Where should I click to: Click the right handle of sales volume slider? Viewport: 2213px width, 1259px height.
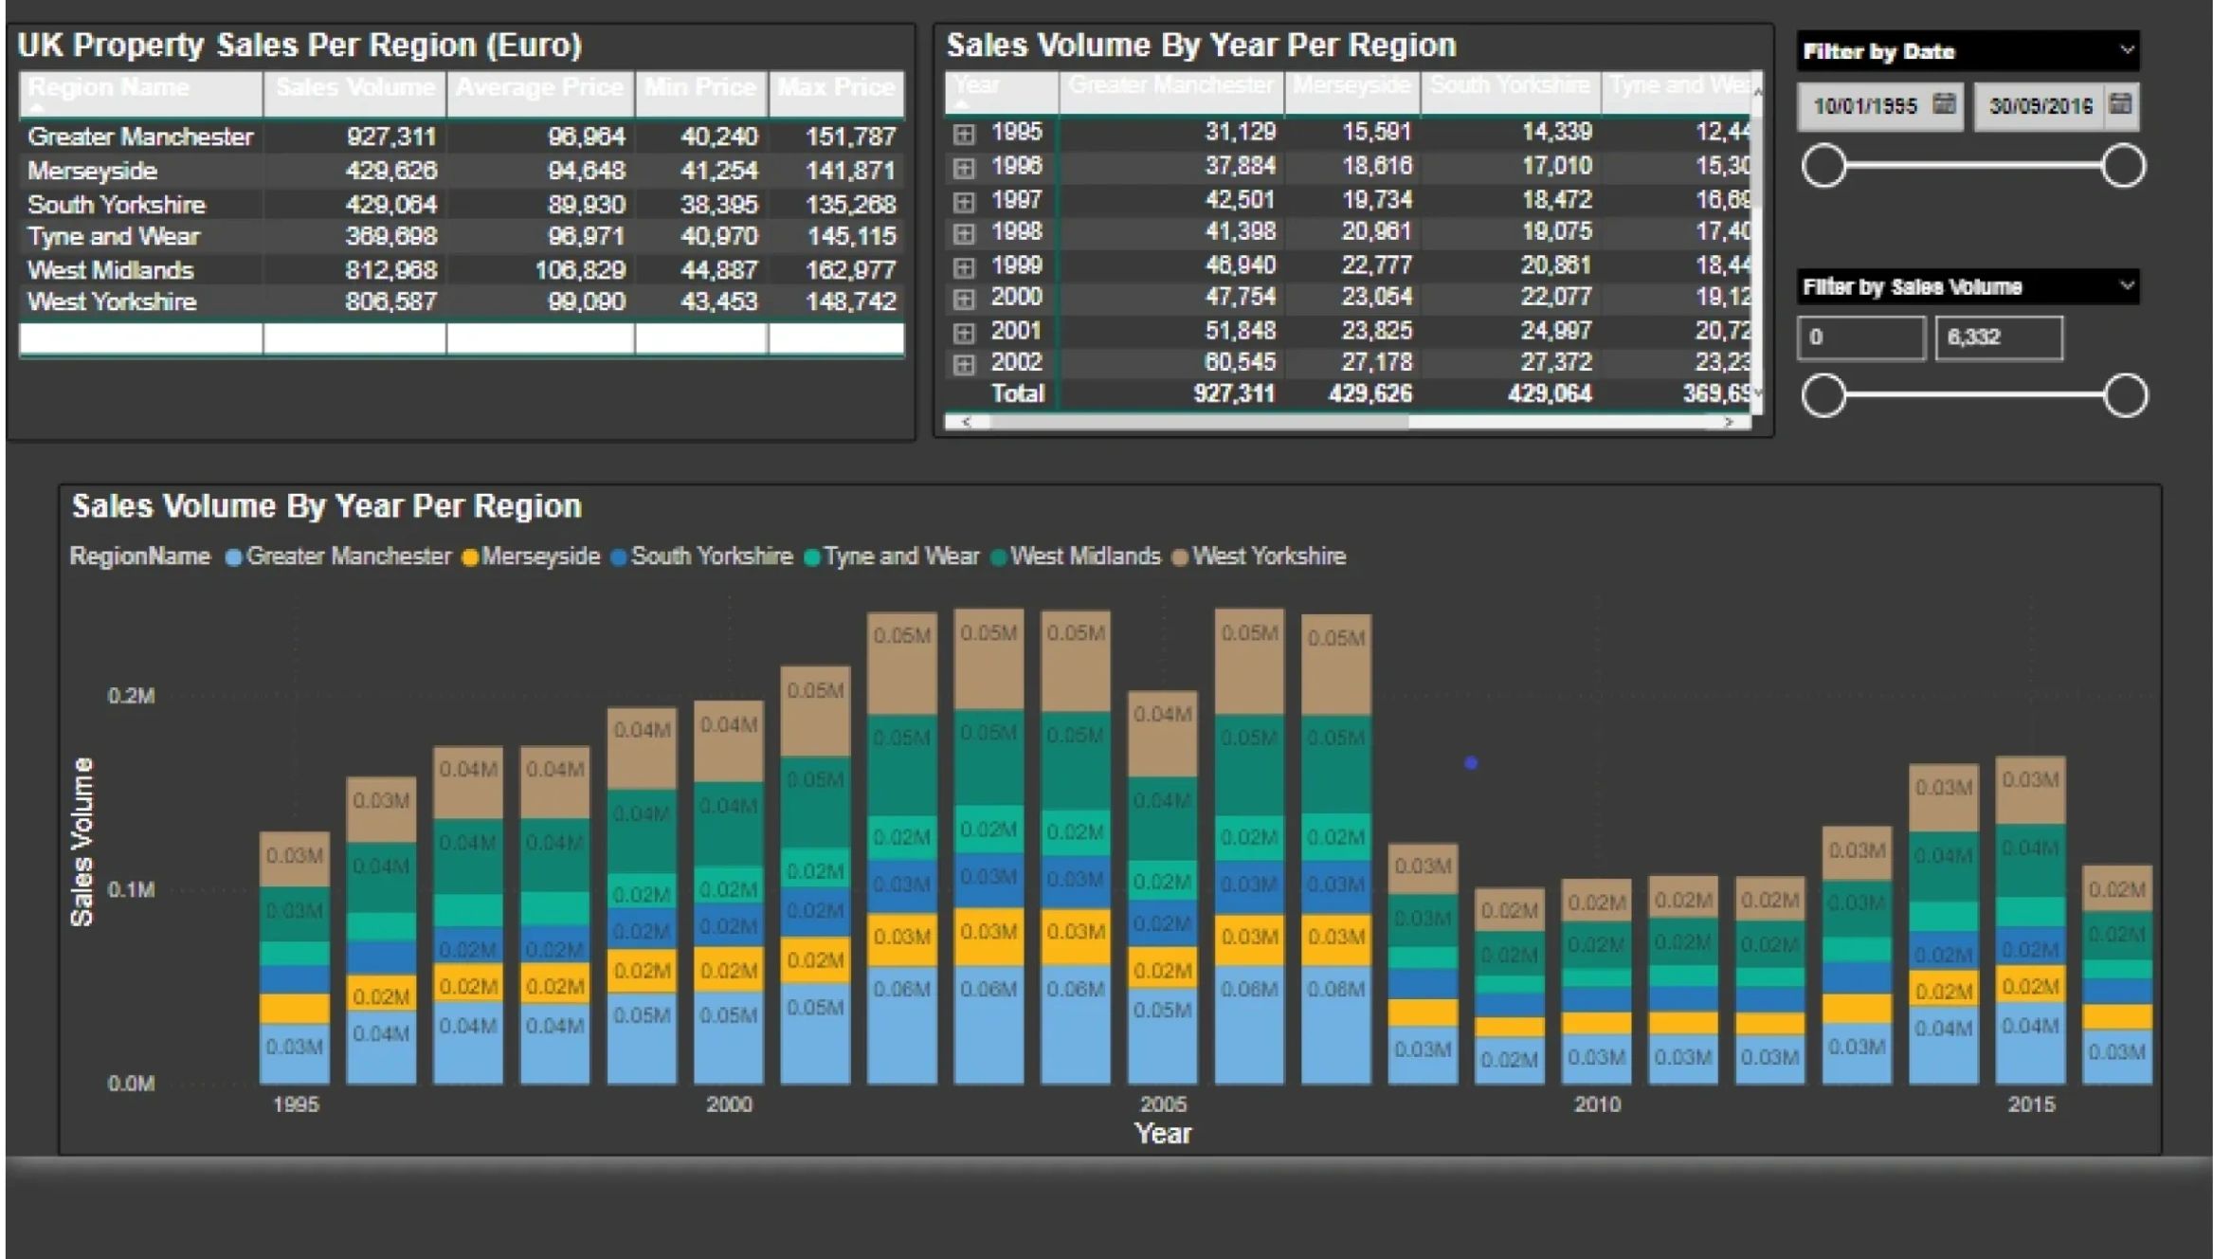(x=2125, y=395)
